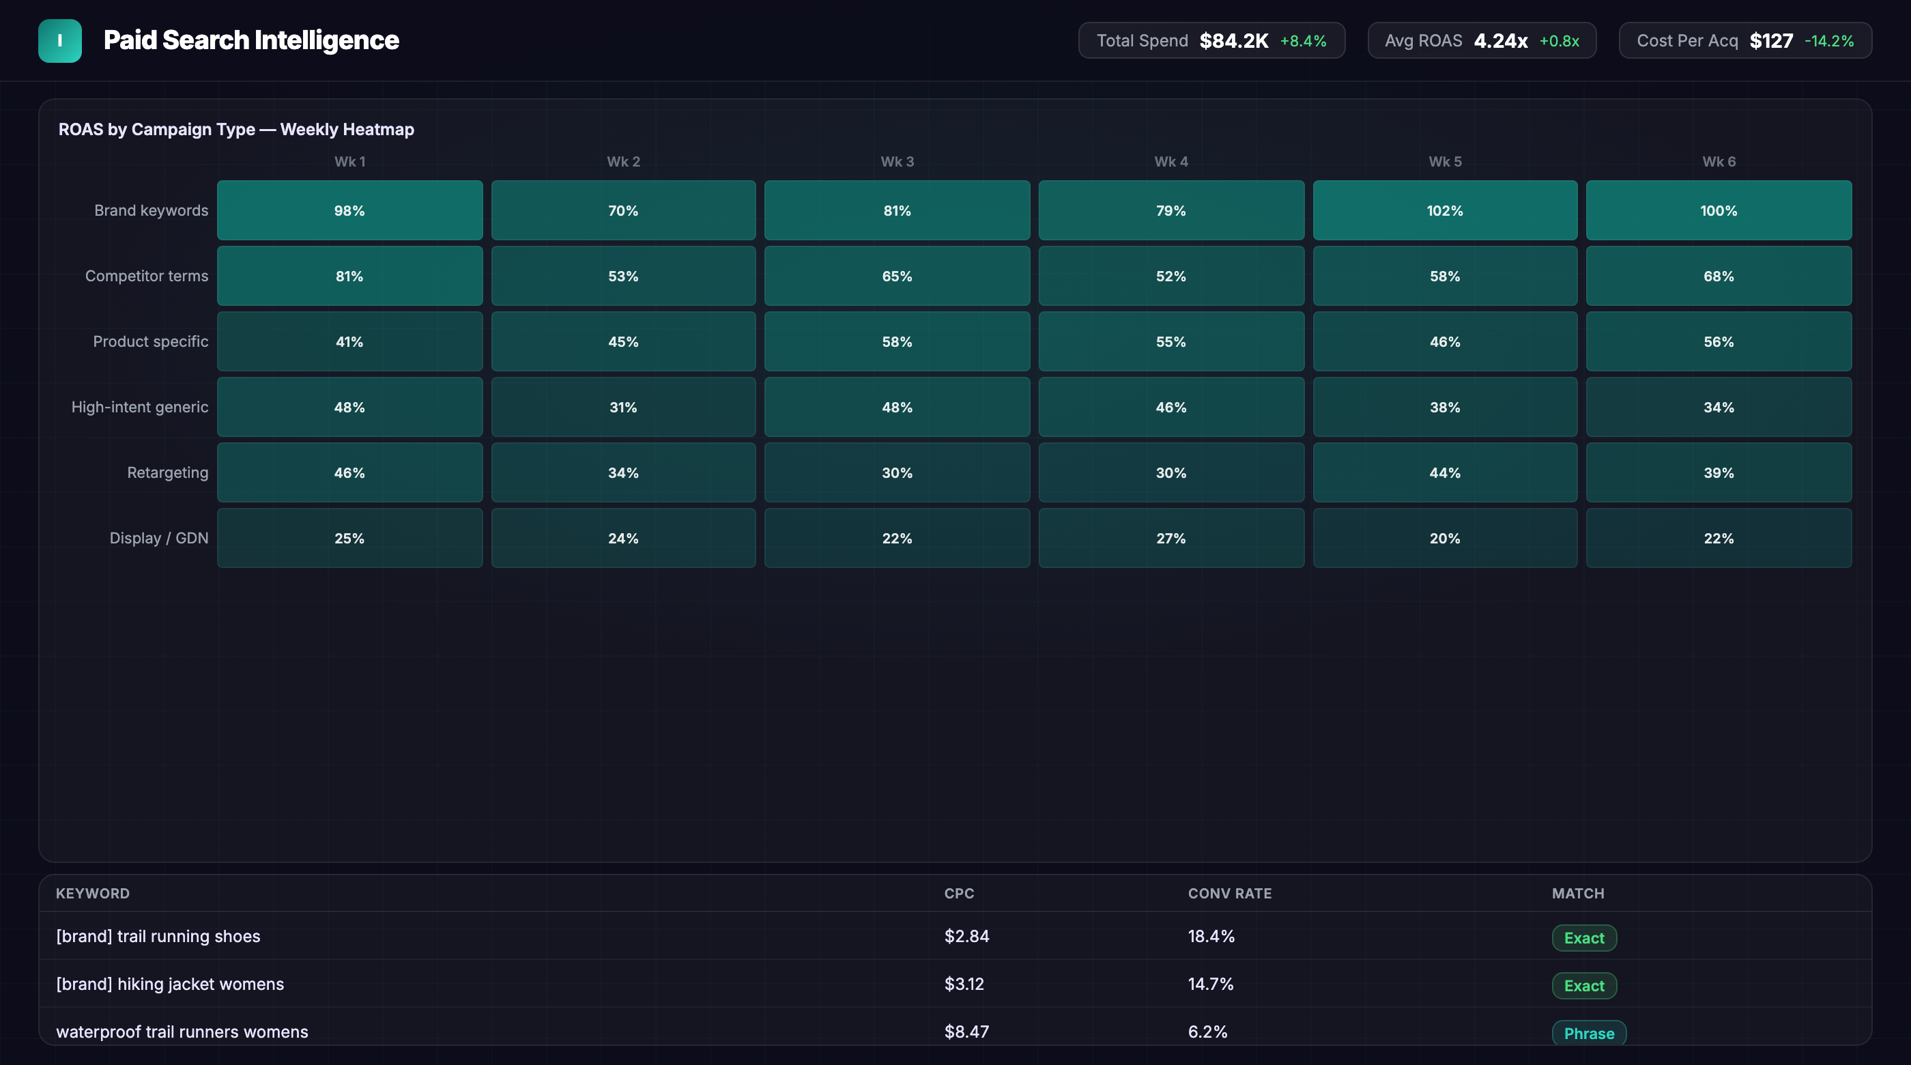The image size is (1911, 1065).
Task: Select Display / GDN Wk 2 cell 24%
Action: point(623,538)
